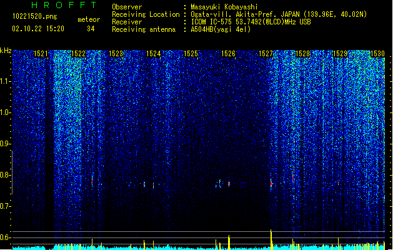Click observer name Masayuki Kobayashi
The width and height of the screenshot is (393, 250).
pyautogui.click(x=224, y=7)
